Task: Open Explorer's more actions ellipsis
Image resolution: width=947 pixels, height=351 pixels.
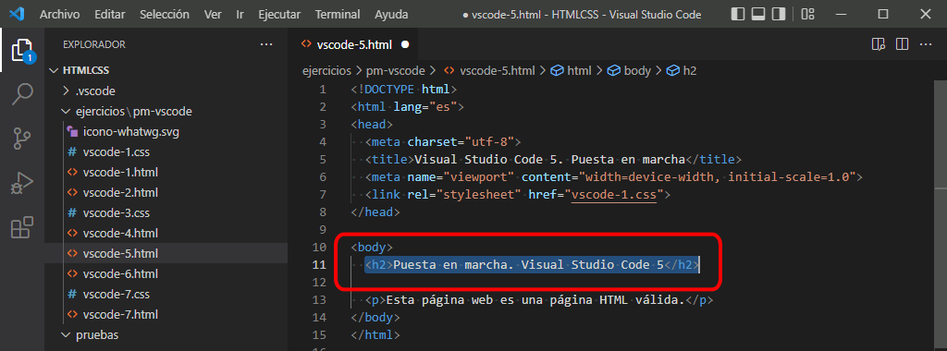Action: click(x=266, y=44)
